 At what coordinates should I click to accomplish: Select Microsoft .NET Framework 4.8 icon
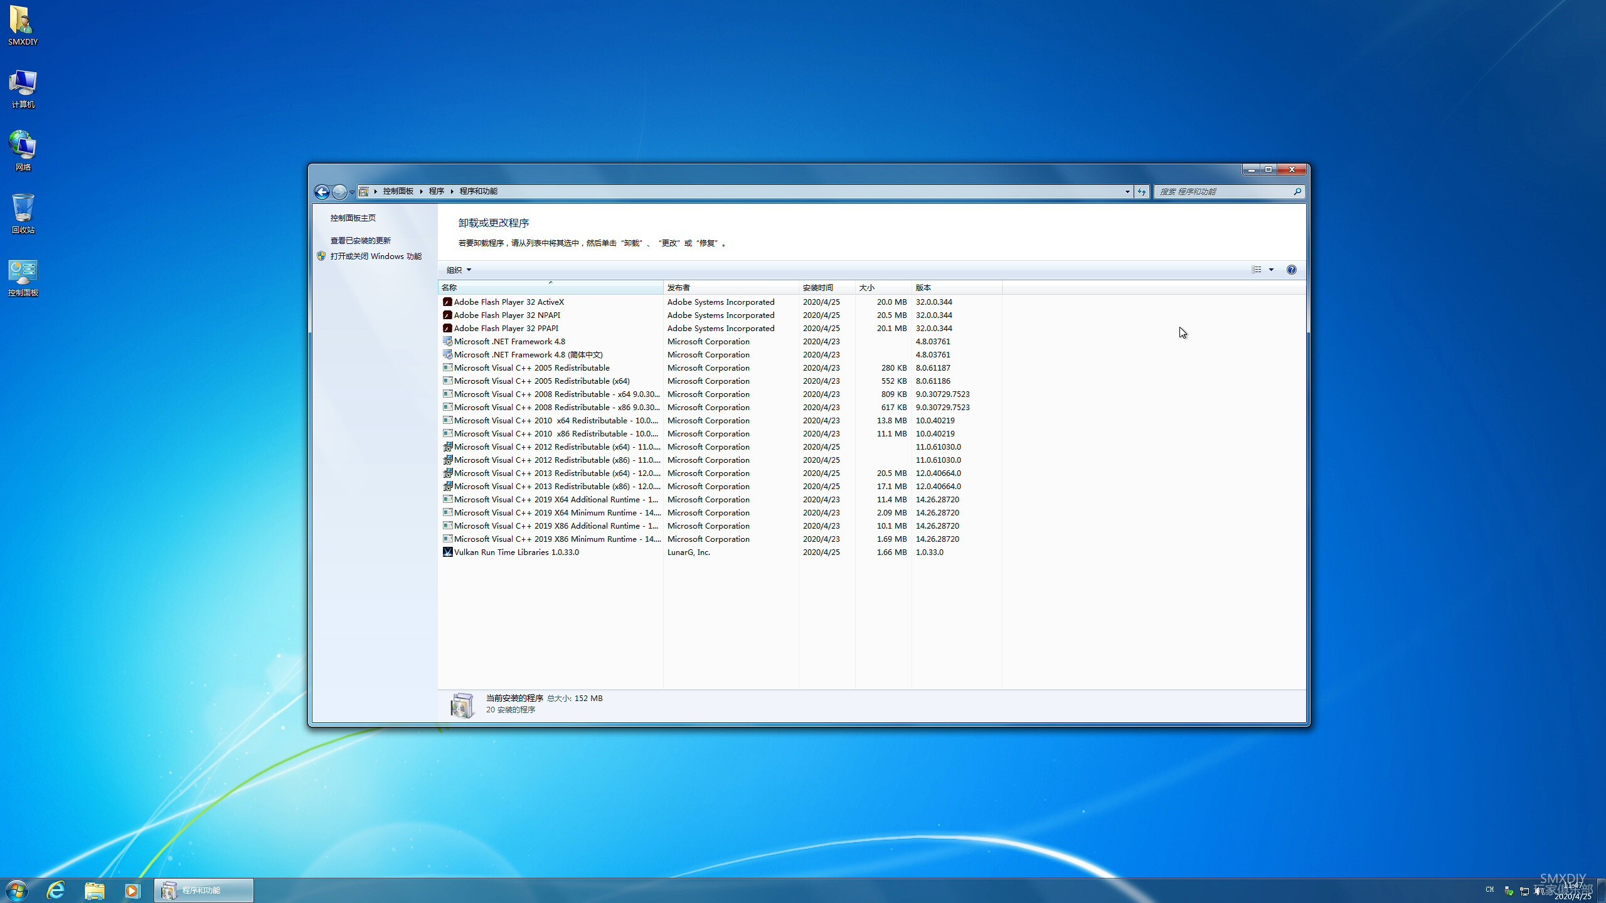tap(447, 342)
